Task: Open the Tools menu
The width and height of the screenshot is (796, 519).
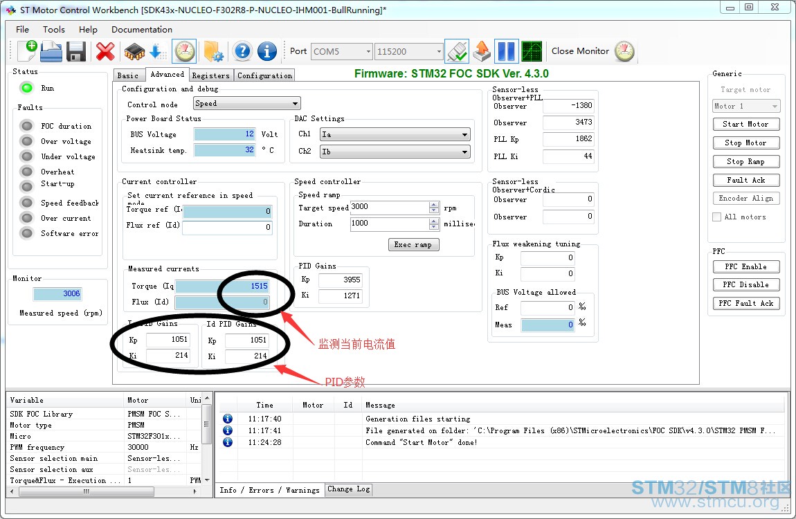Action: pos(54,30)
